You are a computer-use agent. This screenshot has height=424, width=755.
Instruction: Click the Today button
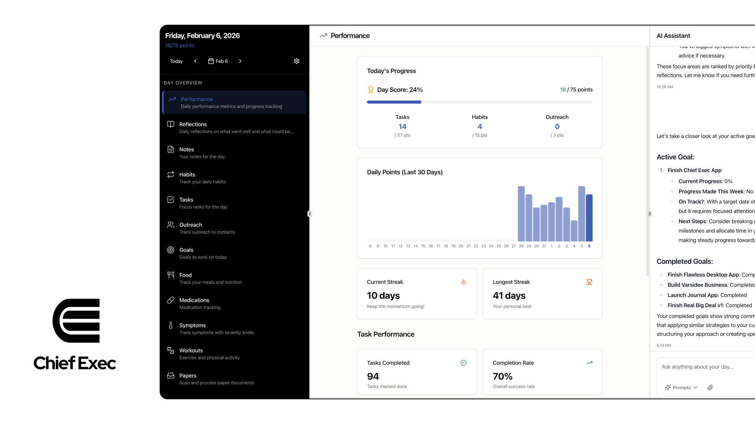click(x=176, y=61)
